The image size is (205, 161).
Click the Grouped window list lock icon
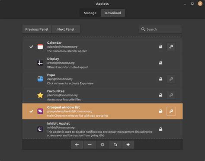(160, 111)
